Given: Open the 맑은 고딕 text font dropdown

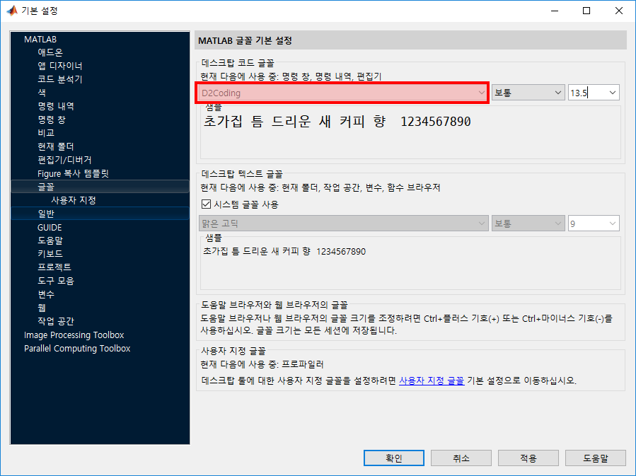Looking at the screenshot, I should [x=343, y=224].
